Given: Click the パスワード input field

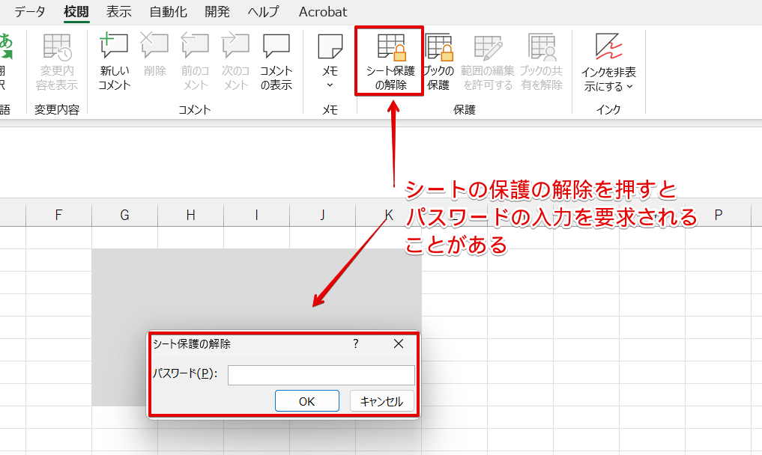Looking at the screenshot, I should 321,376.
